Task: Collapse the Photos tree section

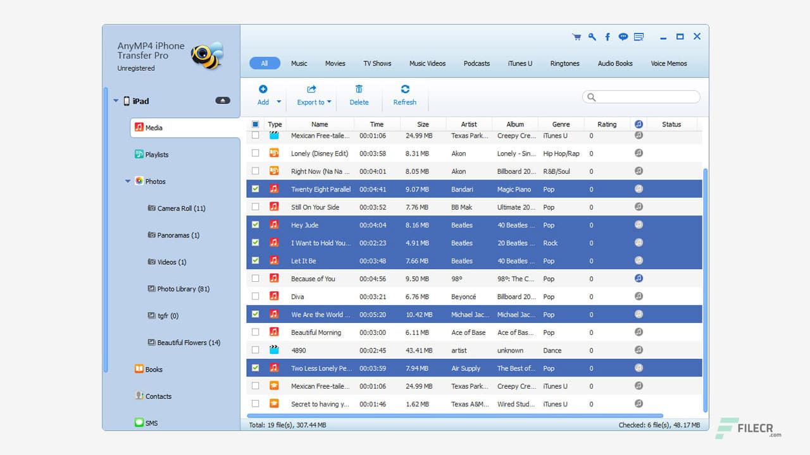Action: point(128,181)
